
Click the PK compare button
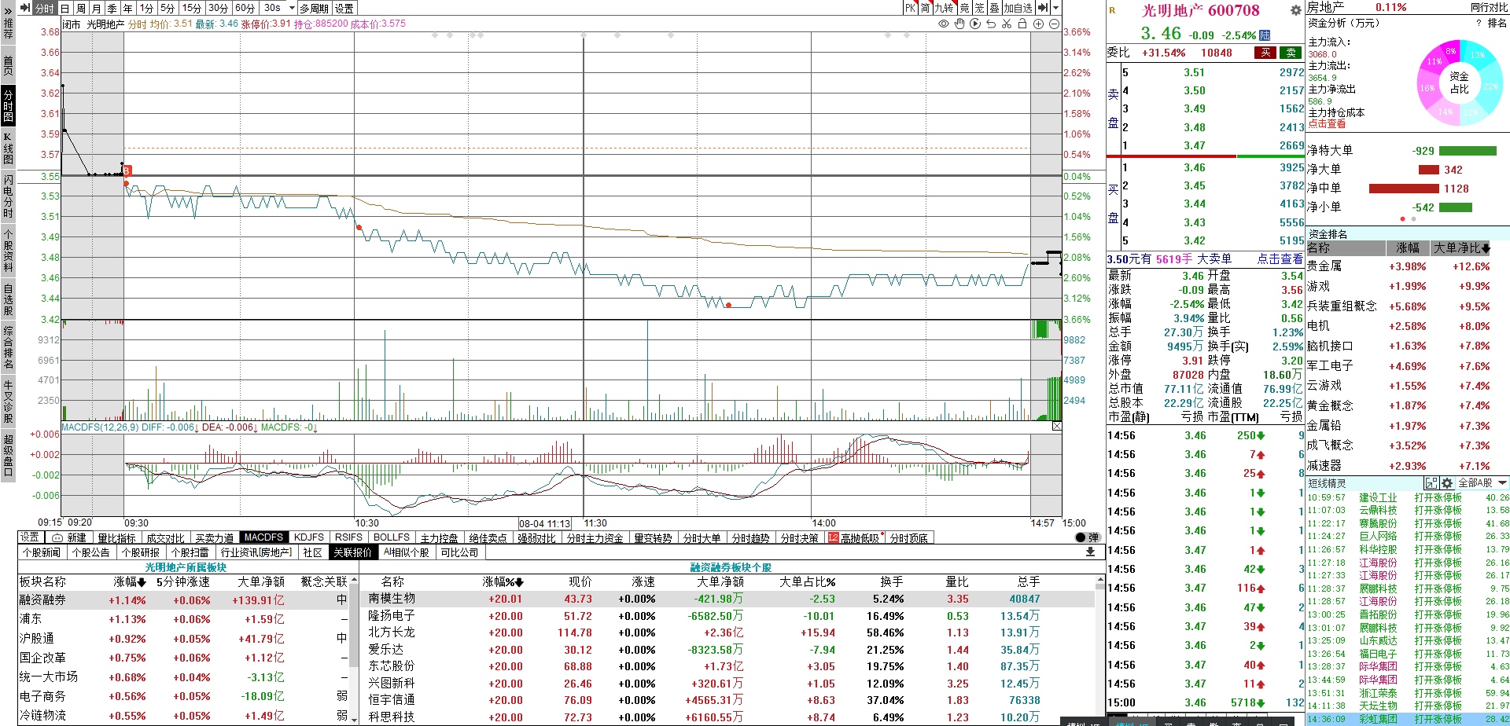(x=910, y=8)
